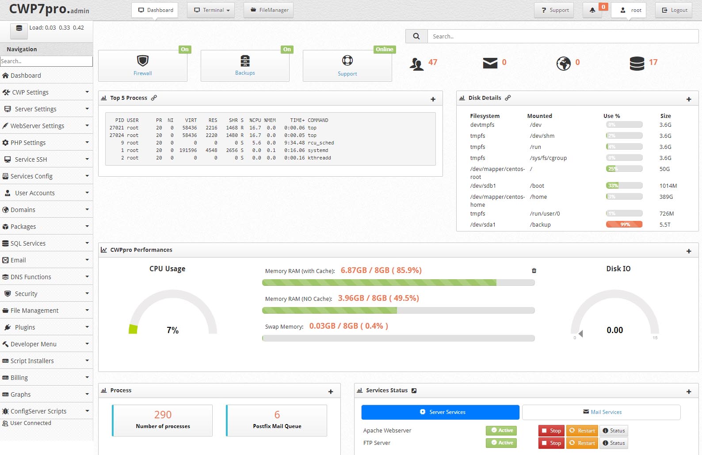The image size is (702, 455).
Task: Click the Disk Details bar chart icon
Action: (462, 98)
